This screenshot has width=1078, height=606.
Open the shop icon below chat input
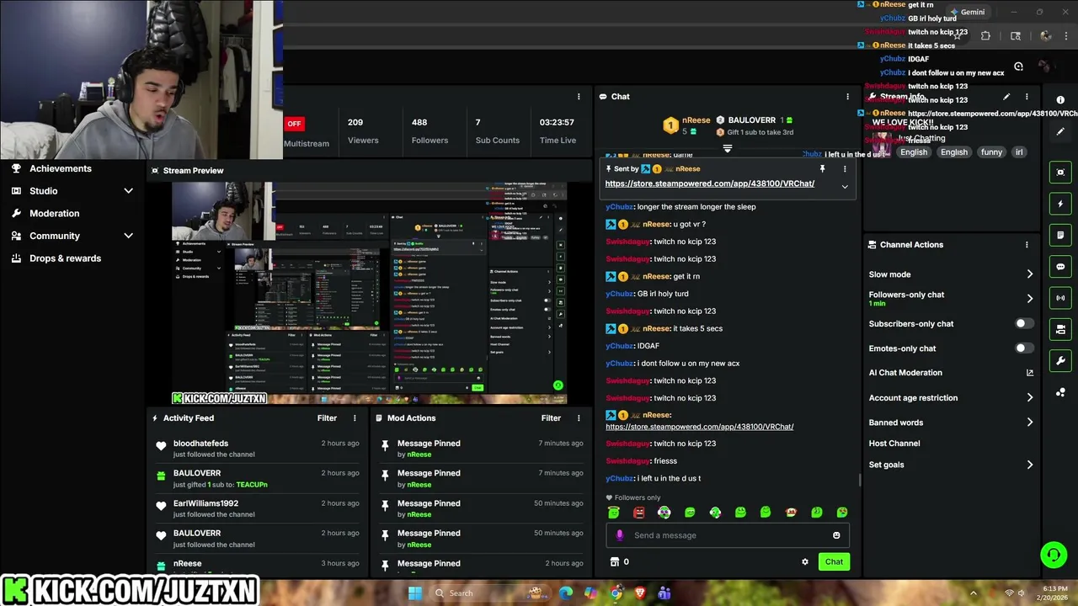(615, 562)
